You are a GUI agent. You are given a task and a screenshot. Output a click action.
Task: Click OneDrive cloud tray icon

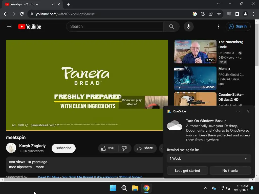coord(213,188)
